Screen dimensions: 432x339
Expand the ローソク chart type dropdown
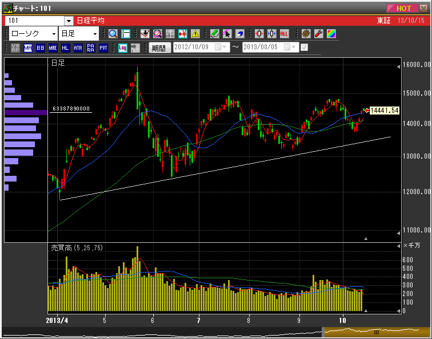[53, 34]
